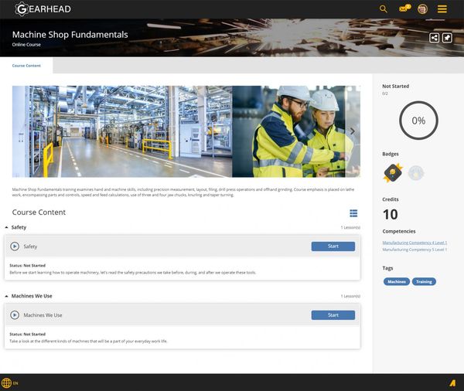This screenshot has width=464, height=391.
Task: Advance banner with the right arrow
Action: pyautogui.click(x=353, y=131)
